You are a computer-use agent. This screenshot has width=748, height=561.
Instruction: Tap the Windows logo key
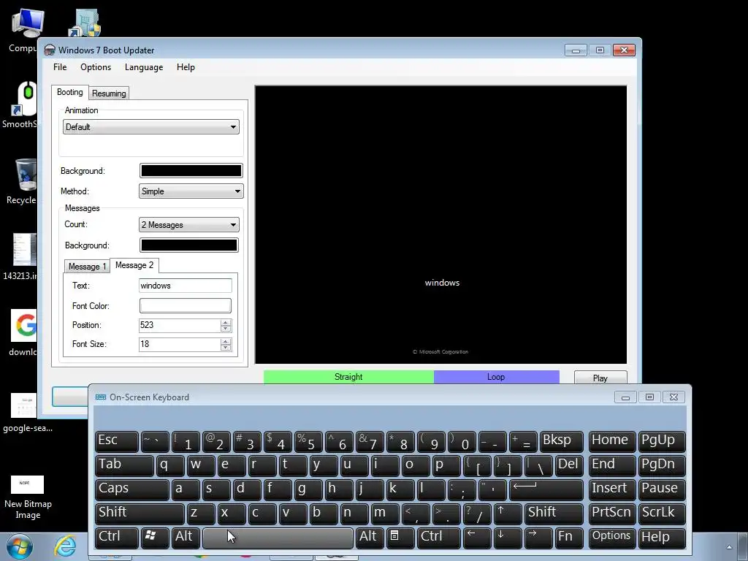tap(155, 537)
